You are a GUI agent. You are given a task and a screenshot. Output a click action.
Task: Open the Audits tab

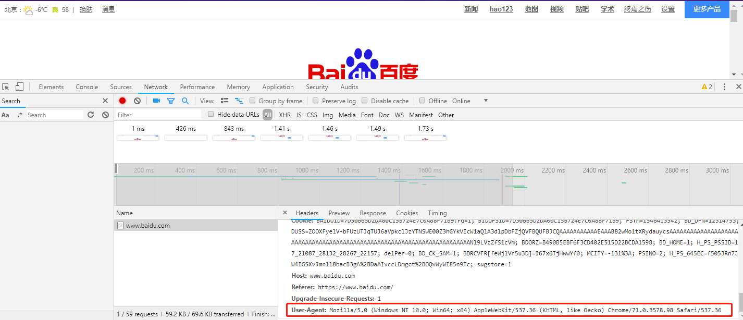[x=349, y=87]
